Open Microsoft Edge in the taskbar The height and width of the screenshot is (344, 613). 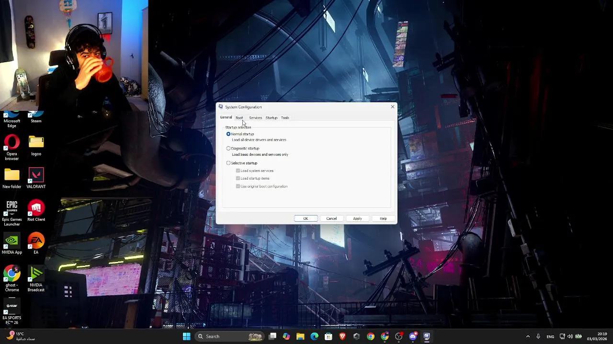tap(314, 336)
